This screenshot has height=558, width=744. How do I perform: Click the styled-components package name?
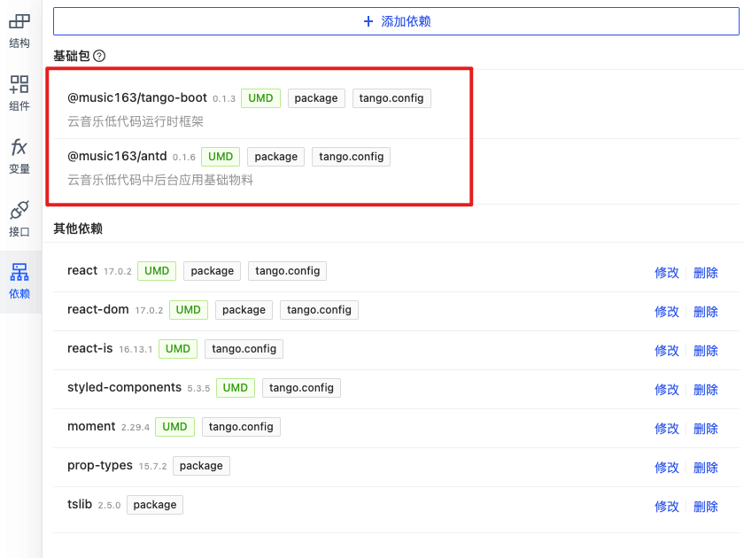pyautogui.click(x=124, y=387)
